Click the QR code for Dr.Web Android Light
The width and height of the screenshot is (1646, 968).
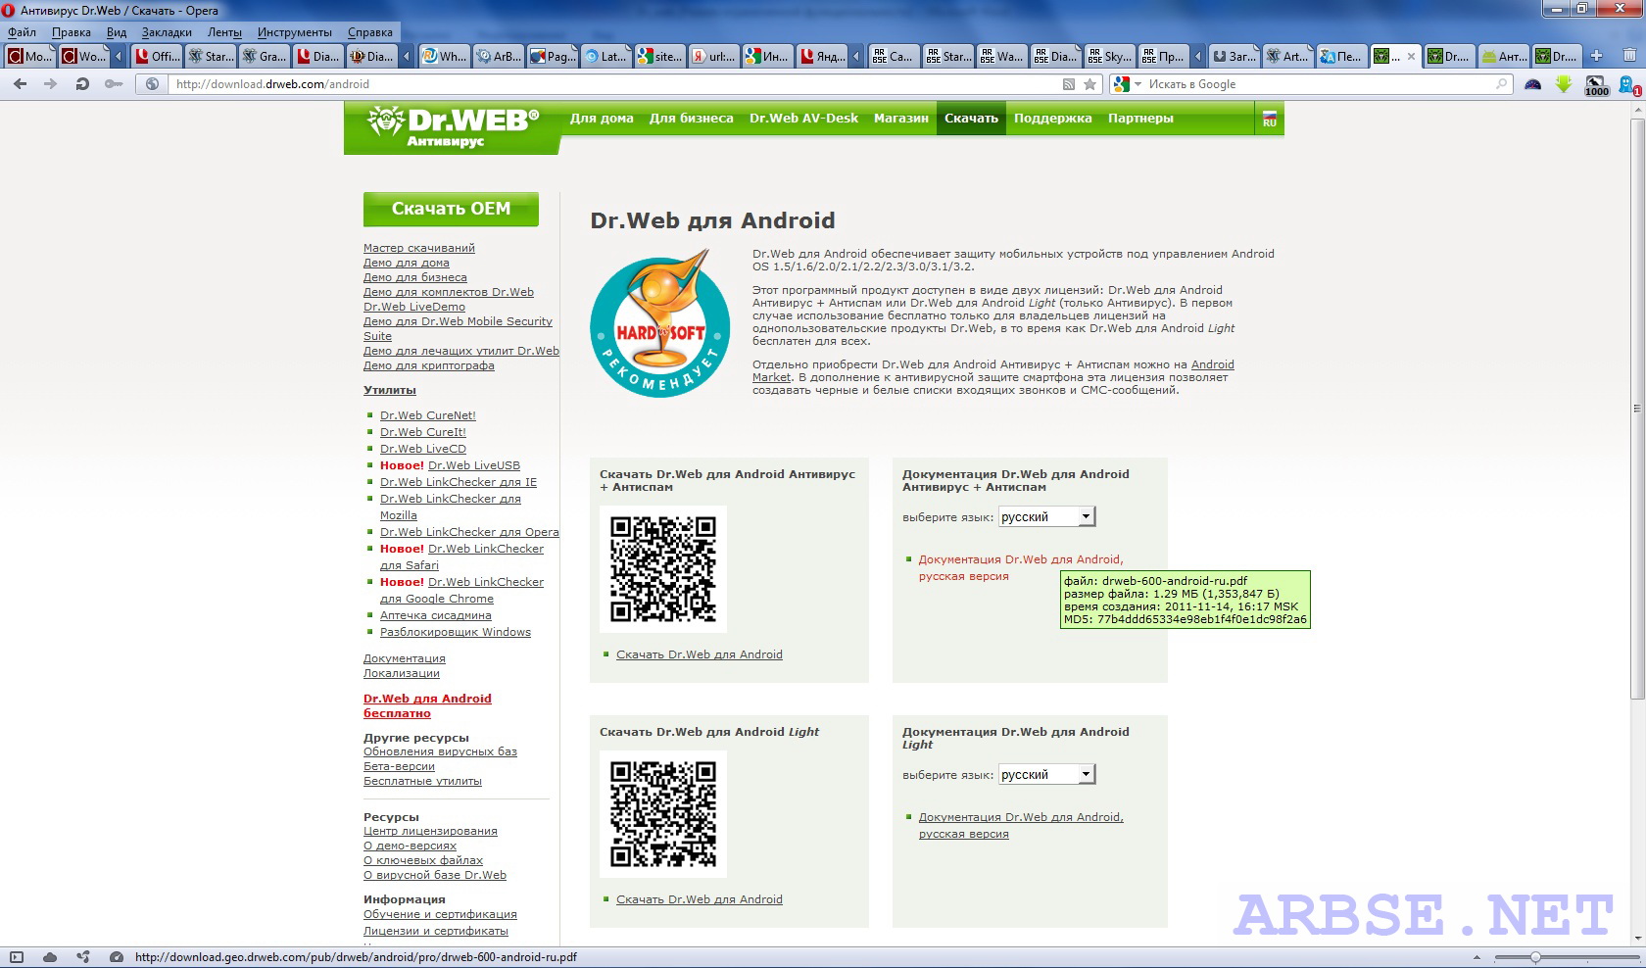[x=663, y=814]
